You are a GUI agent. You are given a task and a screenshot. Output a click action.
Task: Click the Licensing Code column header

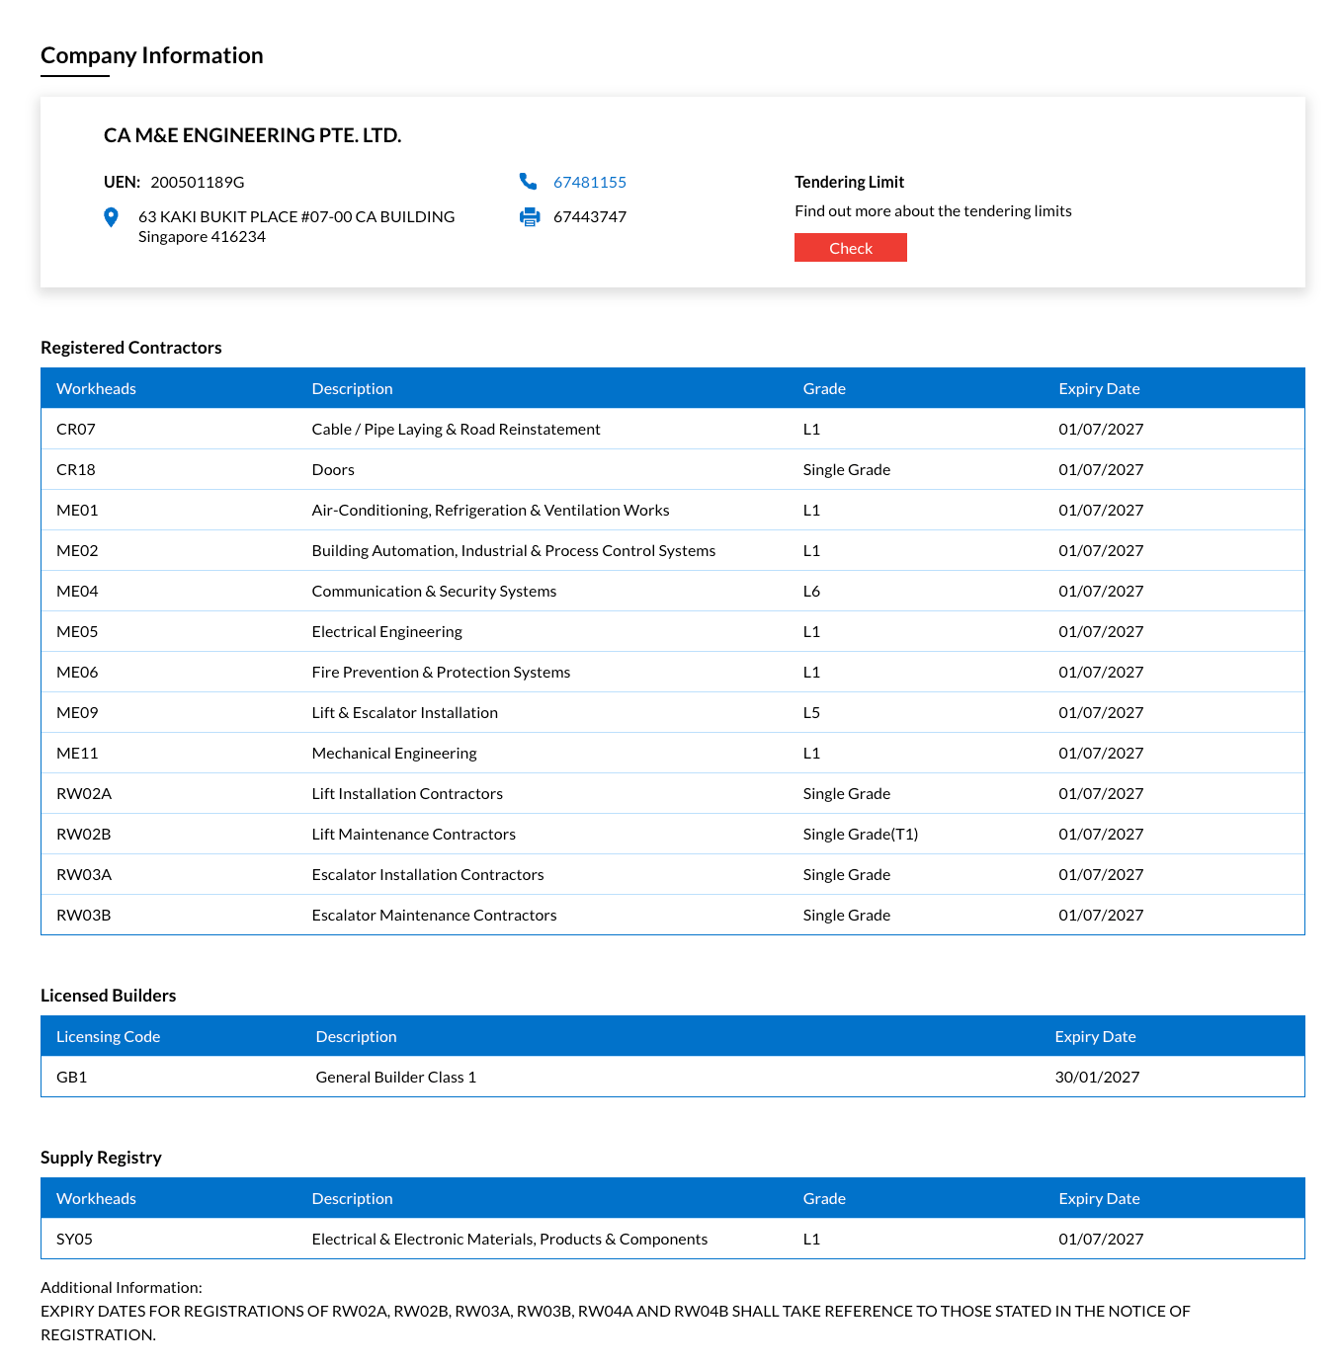coord(108,1037)
